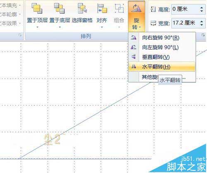Open the 旋转 dropdown arrow
The image size is (207, 173).
140,27
